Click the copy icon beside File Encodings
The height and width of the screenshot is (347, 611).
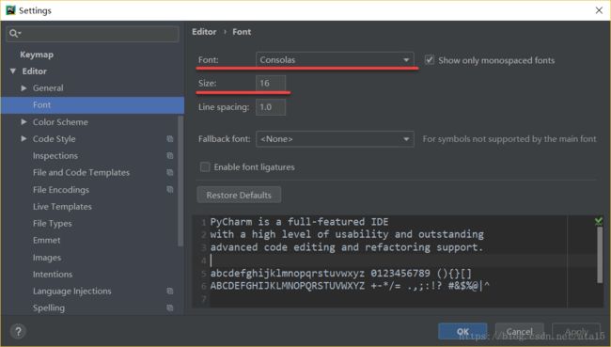tap(170, 189)
